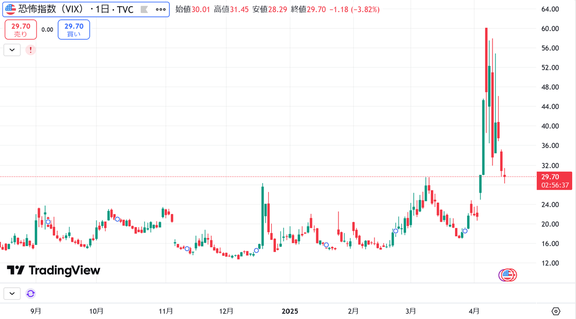576x319 pixels.
Task: Click the 終値 29.70 close value
Action: click(308, 10)
